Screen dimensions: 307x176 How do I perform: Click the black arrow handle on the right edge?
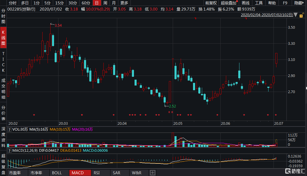306,88
